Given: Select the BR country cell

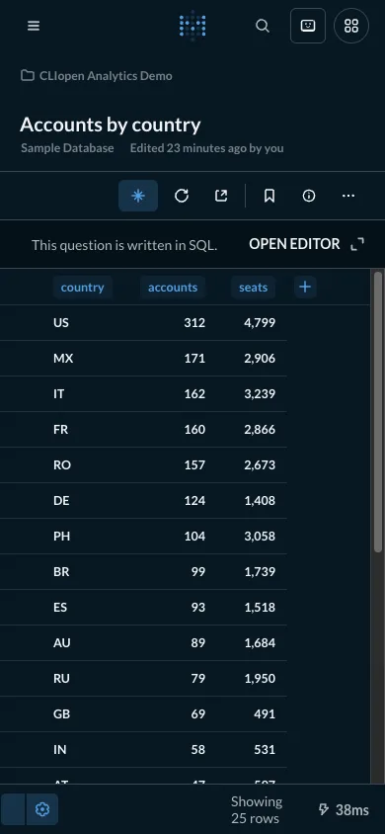Looking at the screenshot, I should click(61, 572).
